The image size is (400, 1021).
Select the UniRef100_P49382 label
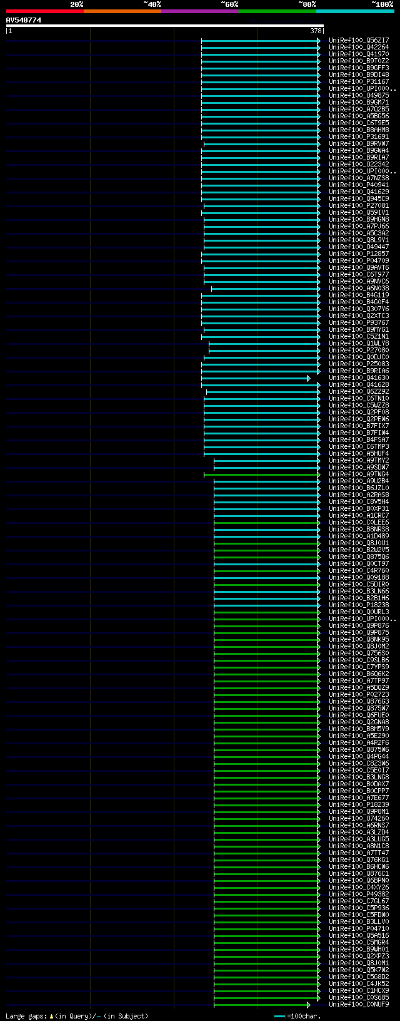tap(359, 894)
